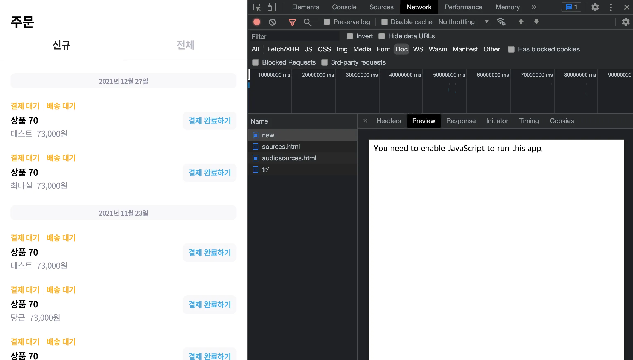
Task: Click the export HAR download arrow
Action: 536,22
